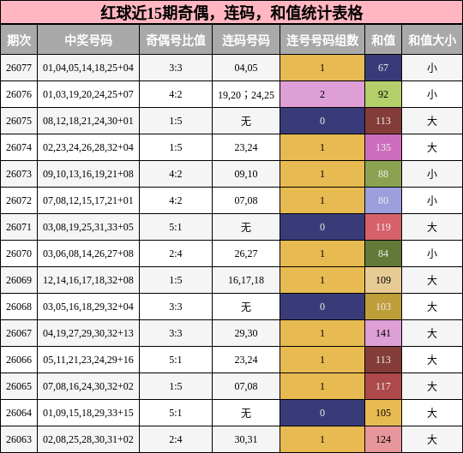The image size is (463, 453).
Task: Click 无 cell in row 26075
Action: pos(246,121)
